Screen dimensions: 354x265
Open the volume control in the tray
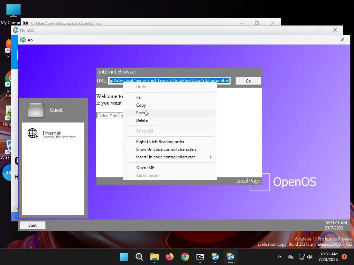point(310,257)
